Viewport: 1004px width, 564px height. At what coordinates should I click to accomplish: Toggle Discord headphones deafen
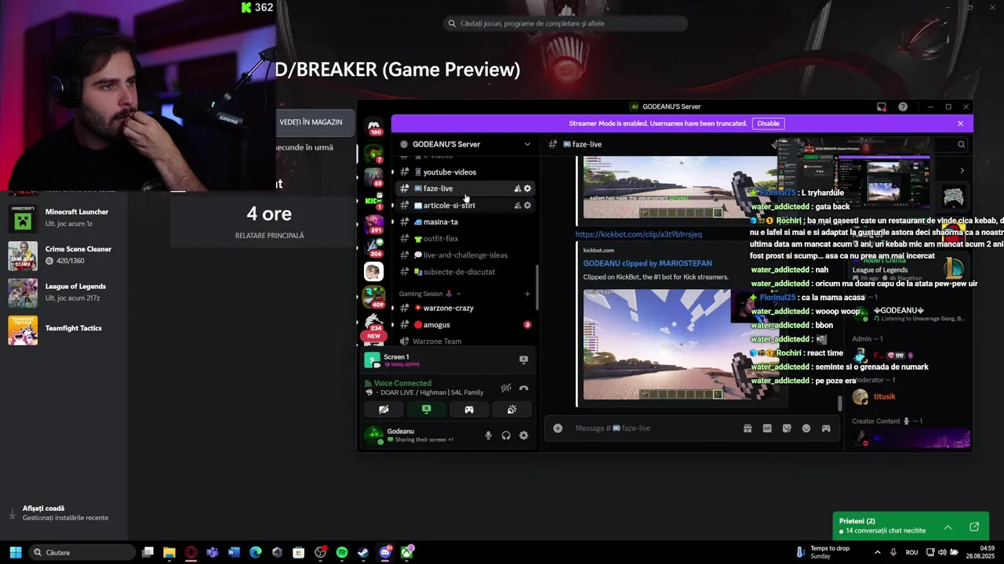(x=506, y=436)
